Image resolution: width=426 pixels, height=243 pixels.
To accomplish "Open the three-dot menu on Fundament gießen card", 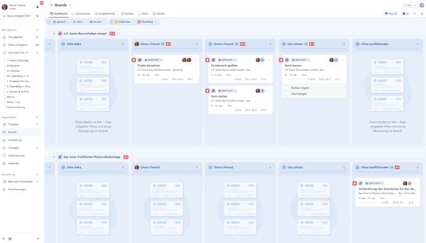I will (x=268, y=60).
